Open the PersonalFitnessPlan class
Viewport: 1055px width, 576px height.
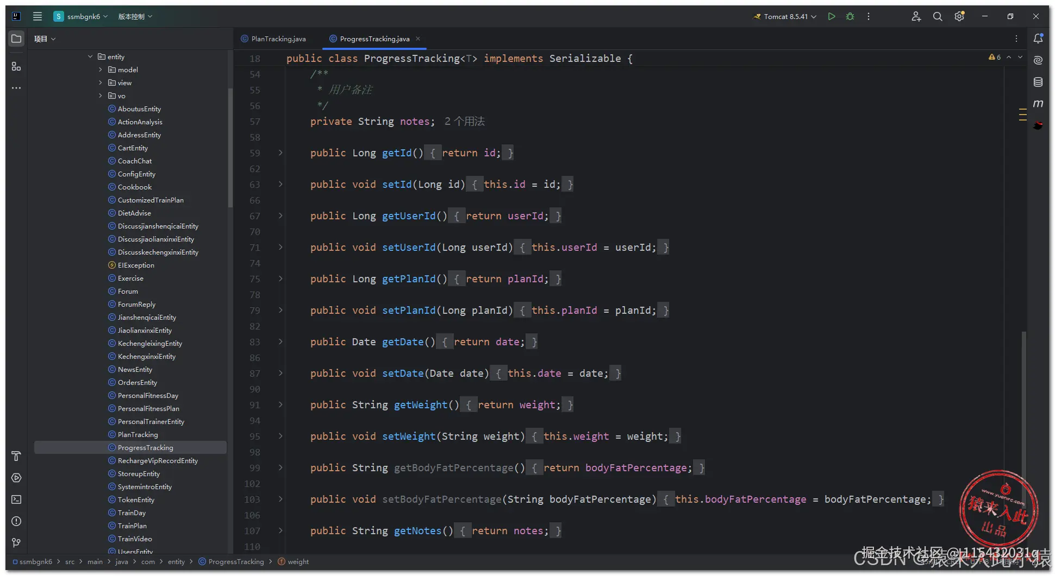click(148, 408)
